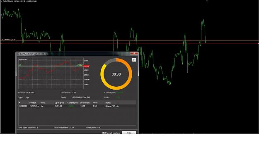The image size is (259, 152).
Task: Click the Open profit: 8.50 text
Action: (x=94, y=128)
